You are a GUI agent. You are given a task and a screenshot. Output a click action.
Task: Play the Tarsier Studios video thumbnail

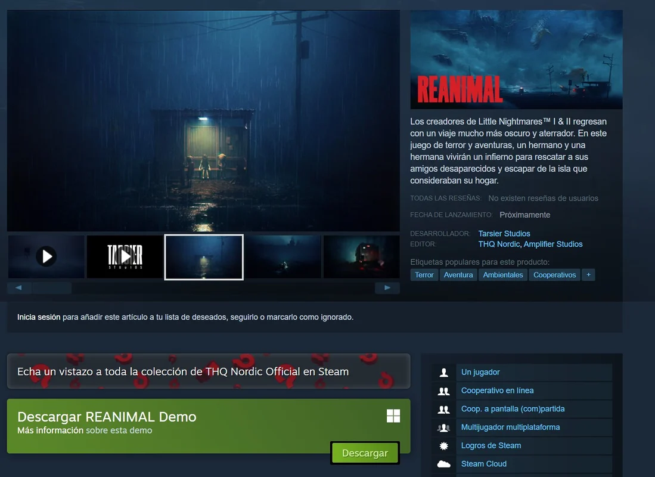[x=125, y=256]
